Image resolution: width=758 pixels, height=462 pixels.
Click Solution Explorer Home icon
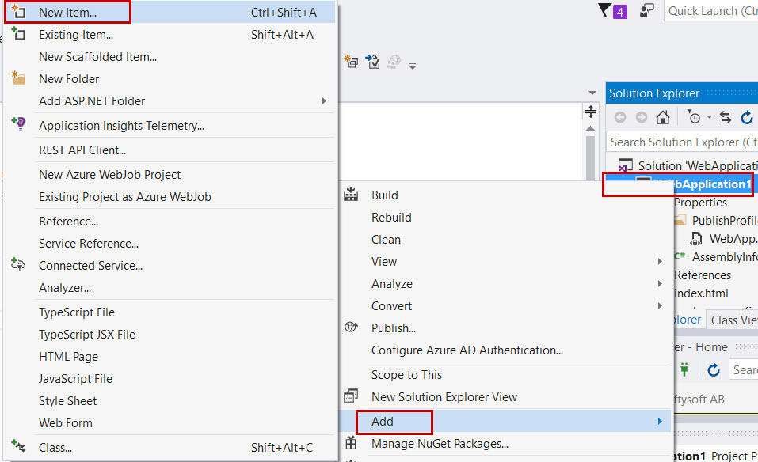(x=663, y=117)
